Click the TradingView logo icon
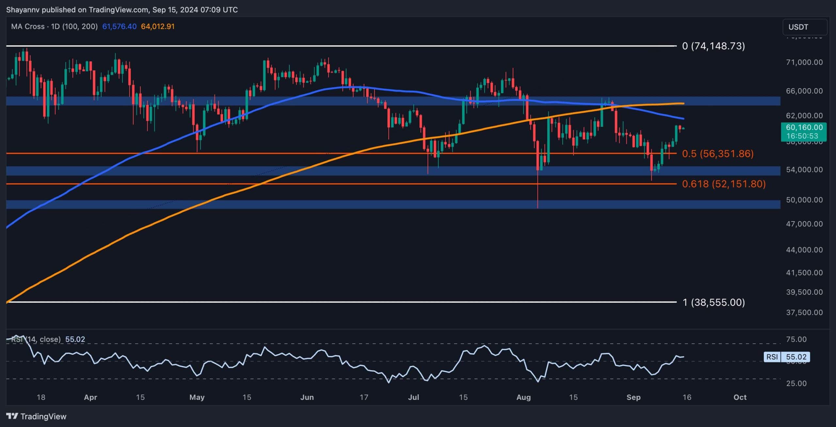Viewport: 836px width, 427px height. (12, 416)
